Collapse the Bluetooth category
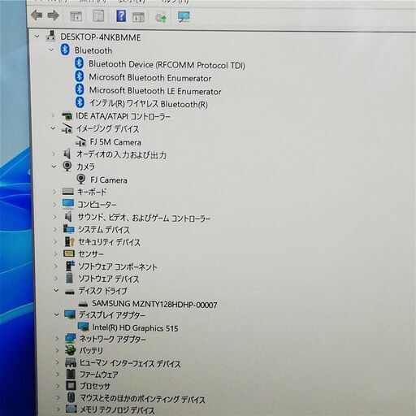Screen dimensions: 416x416 [51, 50]
